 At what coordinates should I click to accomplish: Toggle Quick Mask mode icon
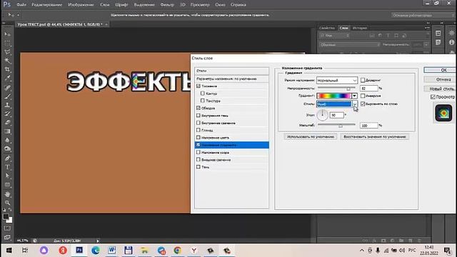(7, 228)
